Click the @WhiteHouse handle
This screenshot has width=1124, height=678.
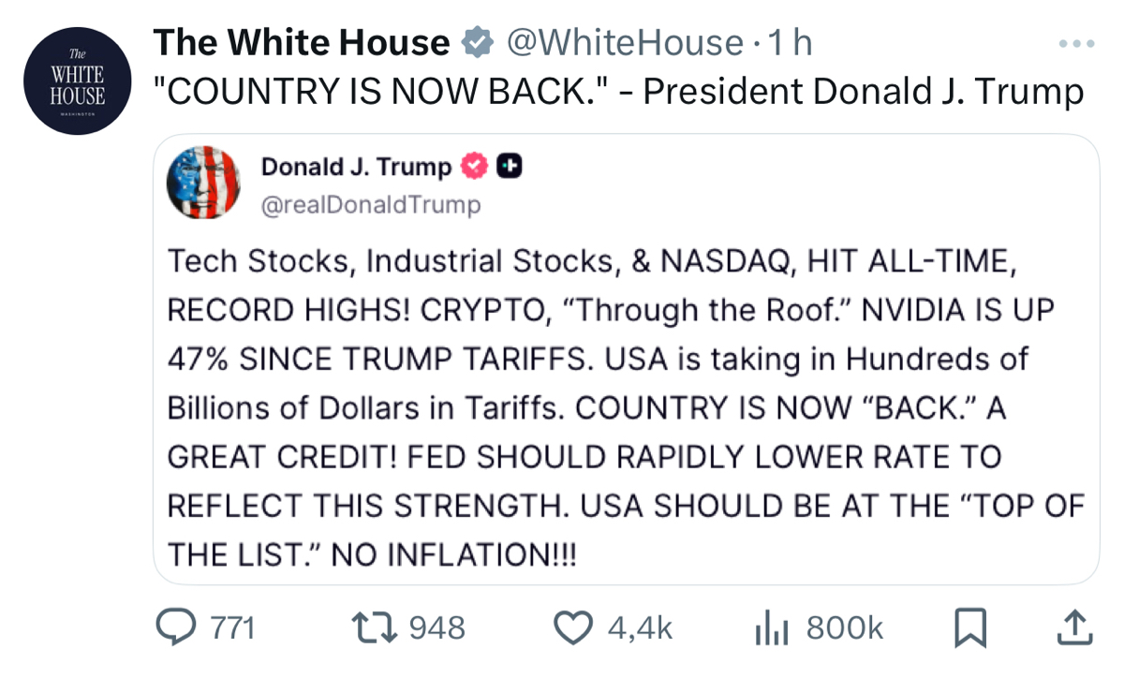[625, 43]
